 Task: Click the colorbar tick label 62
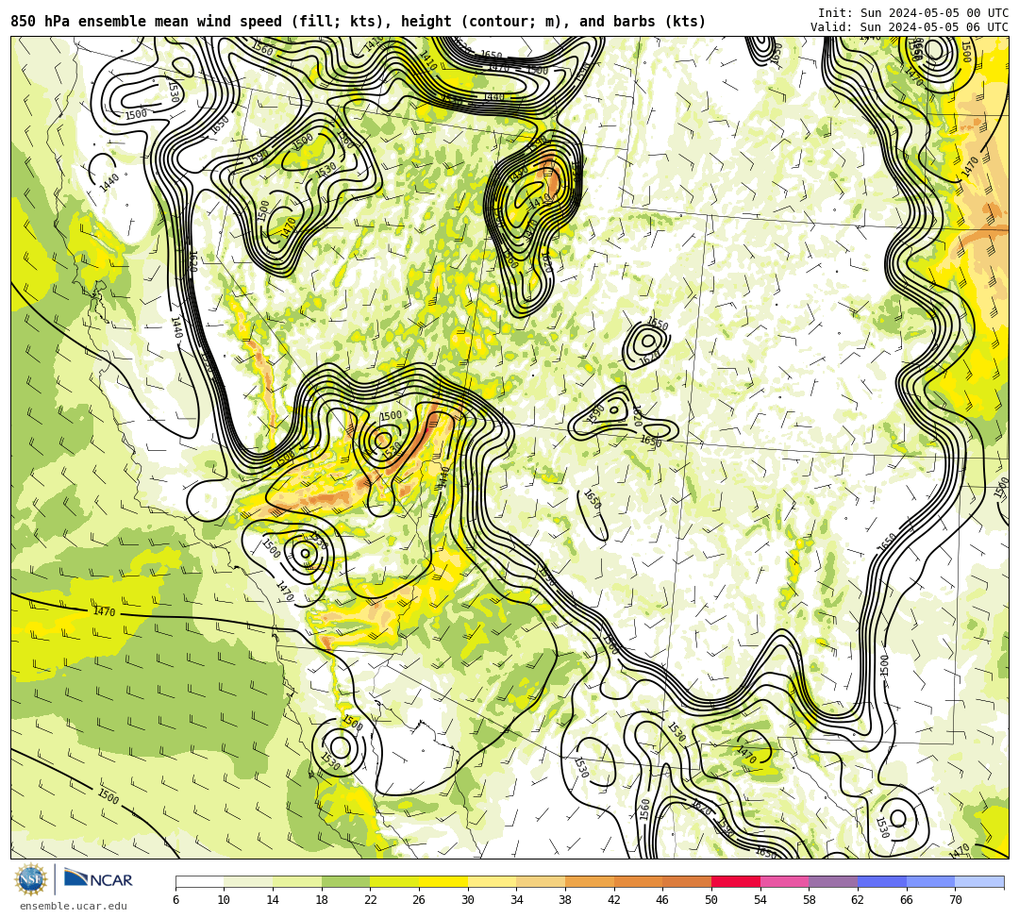[858, 900]
